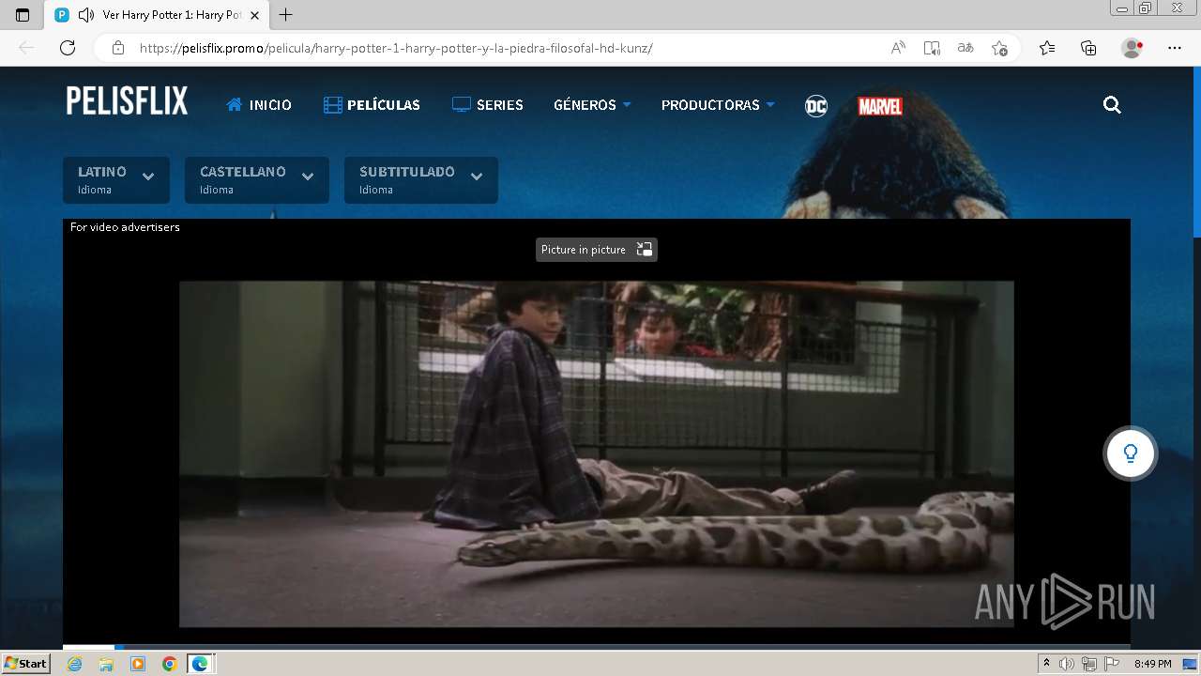Open the Collections icon

1088,48
